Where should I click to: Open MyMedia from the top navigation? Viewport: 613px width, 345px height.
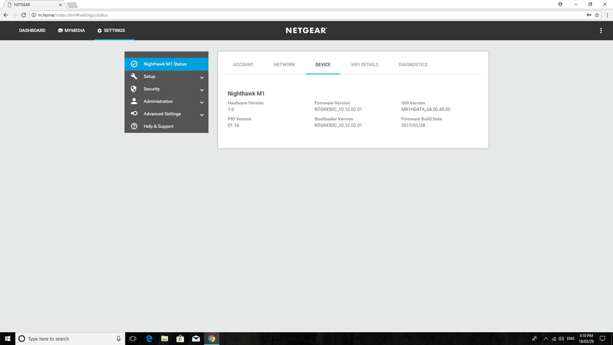pyautogui.click(x=72, y=30)
